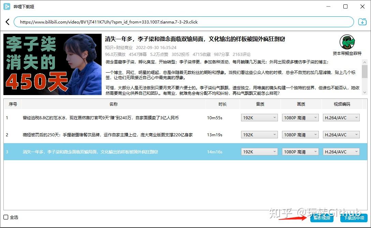Click the 2163评论 count
This screenshot has width=371, height=228.
pos(241,55)
